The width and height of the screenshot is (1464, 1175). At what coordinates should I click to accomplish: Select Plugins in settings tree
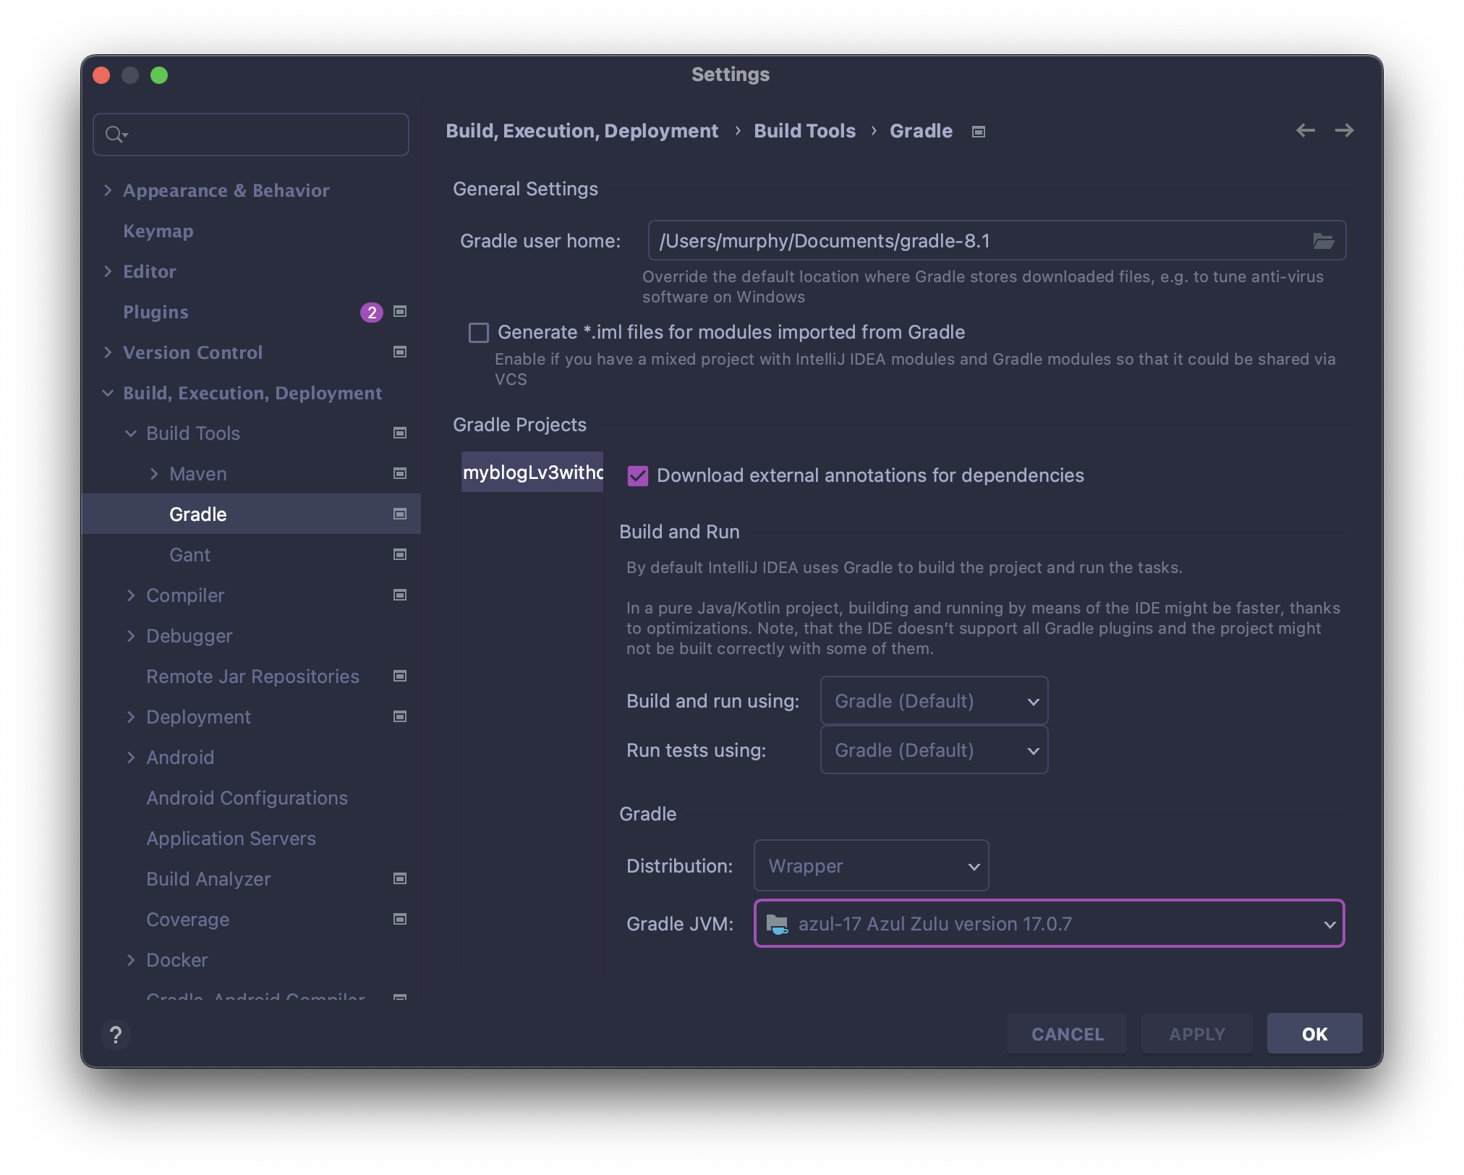pyautogui.click(x=156, y=313)
